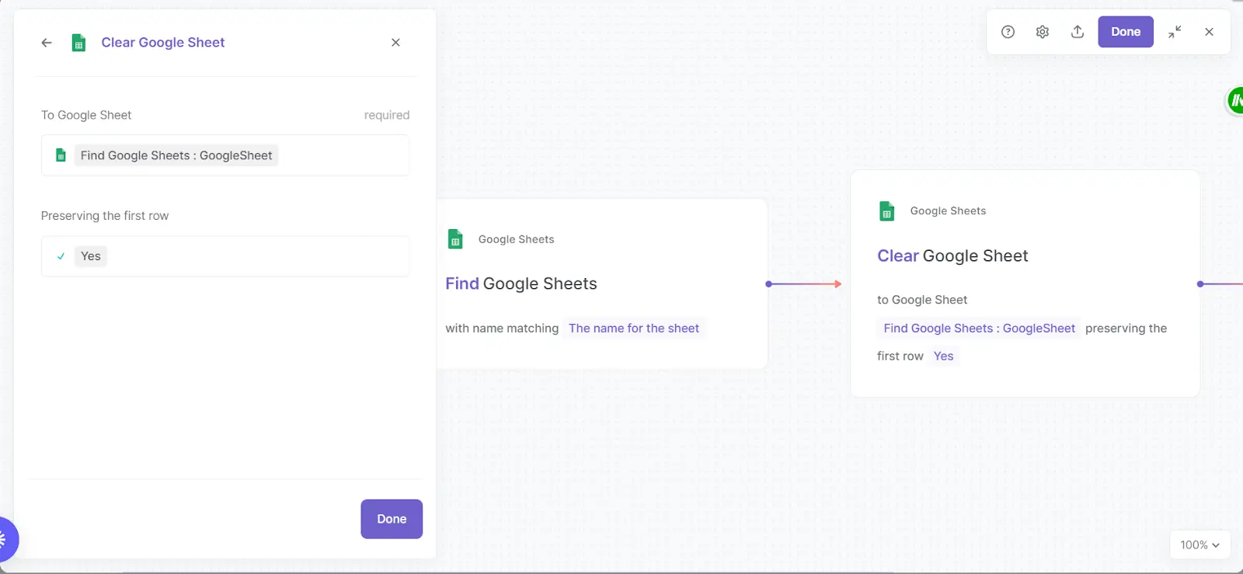Click the 'To Google Sheet' label
Viewport: 1243px width, 574px height.
click(86, 115)
